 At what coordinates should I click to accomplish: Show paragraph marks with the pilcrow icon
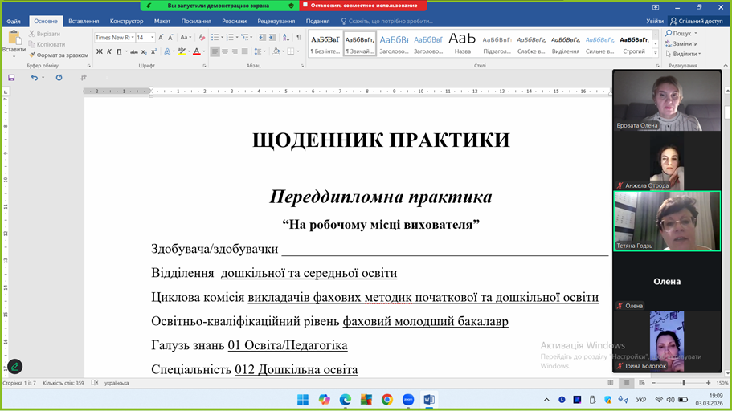tap(299, 37)
